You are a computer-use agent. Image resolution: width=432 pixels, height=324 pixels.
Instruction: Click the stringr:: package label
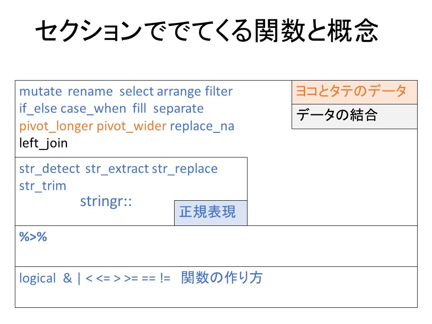pyautogui.click(x=106, y=202)
